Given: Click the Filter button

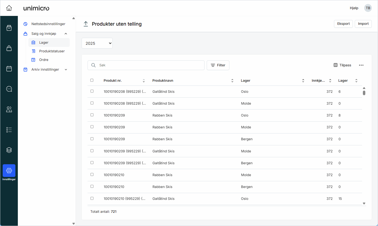Looking at the screenshot, I should click(218, 65).
